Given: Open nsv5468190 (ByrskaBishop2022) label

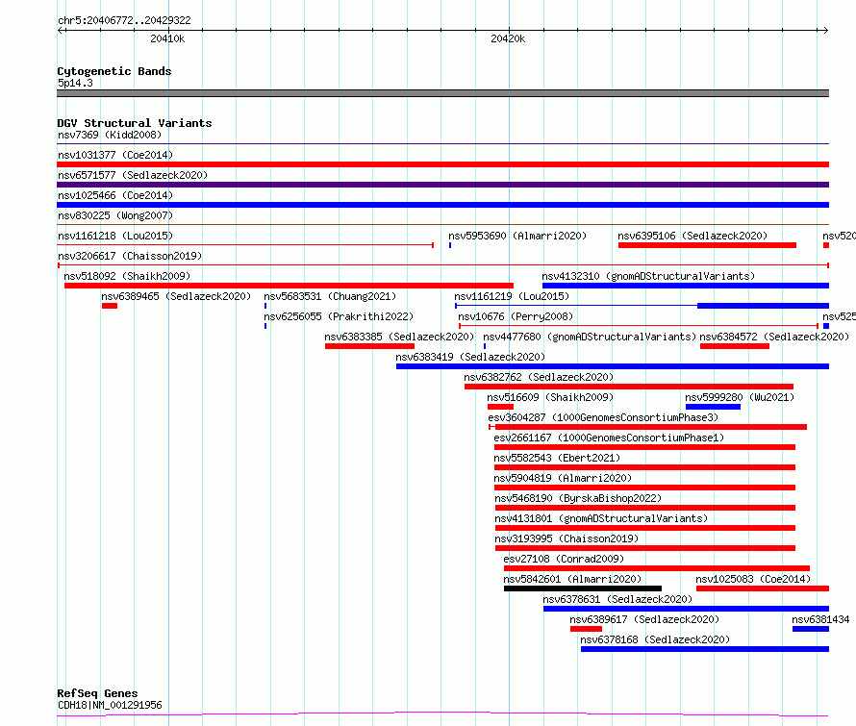Looking at the screenshot, I should (x=578, y=498).
